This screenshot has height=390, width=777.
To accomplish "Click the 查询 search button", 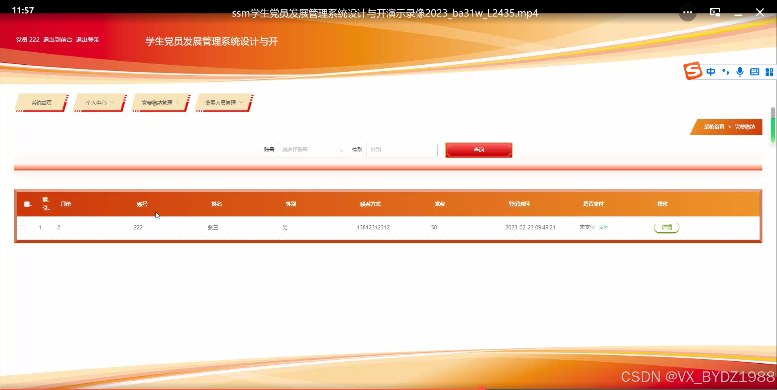I will point(479,150).
